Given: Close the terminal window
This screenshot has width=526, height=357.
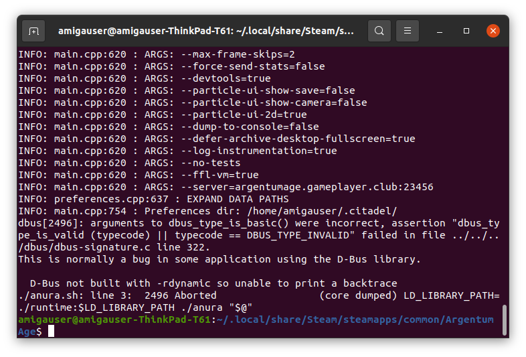Looking at the screenshot, I should point(493,31).
